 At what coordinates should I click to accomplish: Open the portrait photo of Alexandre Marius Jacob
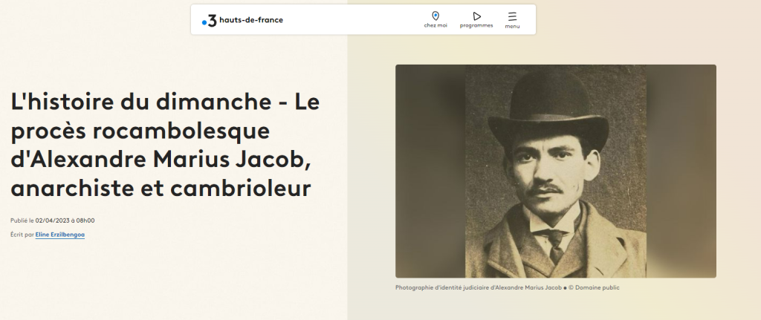pyautogui.click(x=555, y=171)
